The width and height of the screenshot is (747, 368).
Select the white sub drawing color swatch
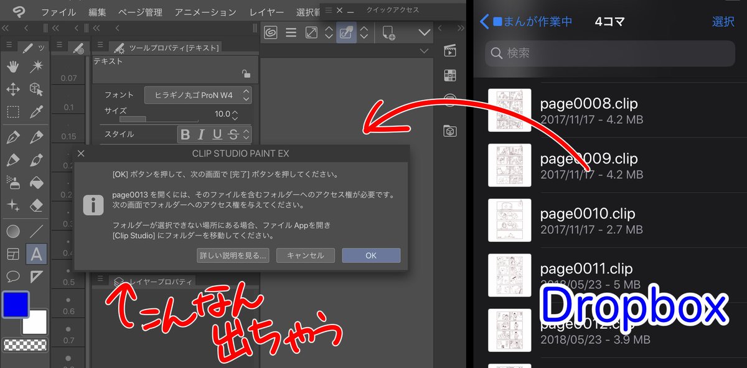click(x=35, y=322)
